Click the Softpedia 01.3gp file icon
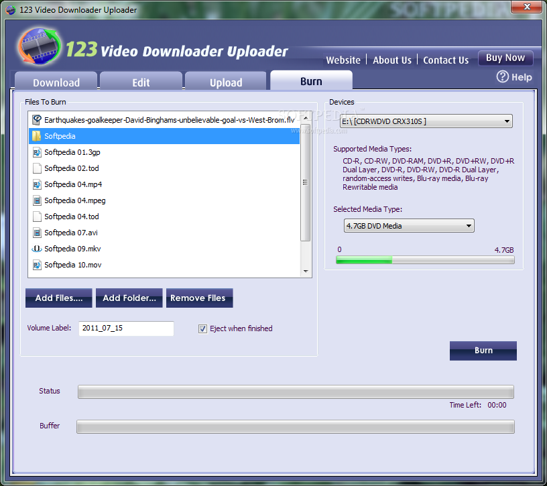This screenshot has width=547, height=486. tap(37, 152)
